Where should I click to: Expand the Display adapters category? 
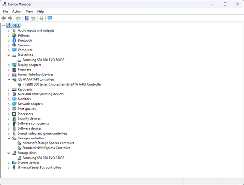[x=9, y=65]
